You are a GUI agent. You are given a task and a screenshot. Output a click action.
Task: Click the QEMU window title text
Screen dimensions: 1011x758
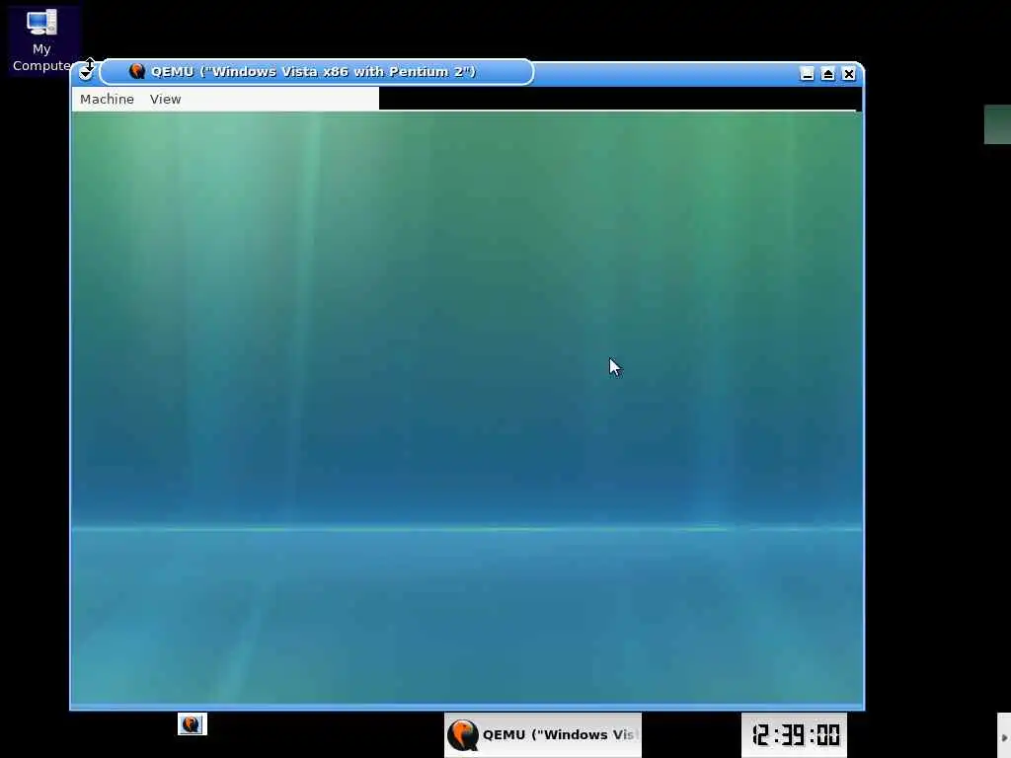[x=313, y=71]
